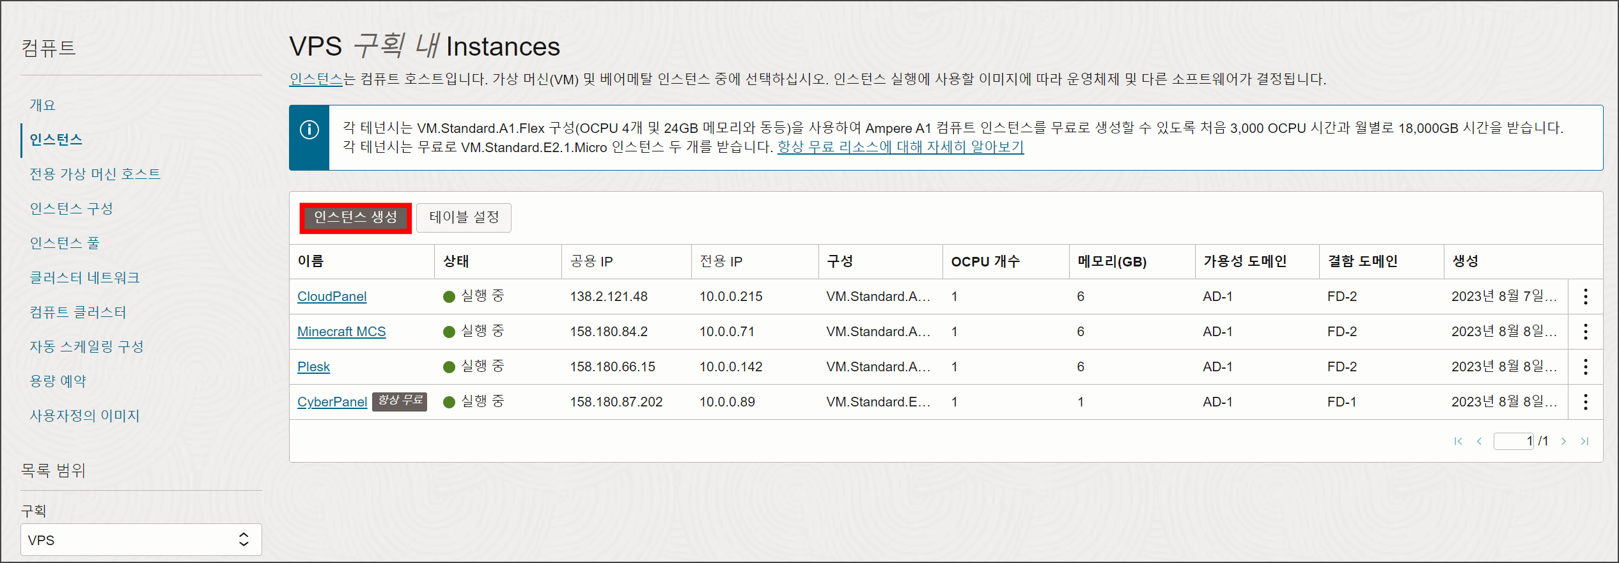
Task: Open the CyberPanel instance link
Action: pos(332,402)
